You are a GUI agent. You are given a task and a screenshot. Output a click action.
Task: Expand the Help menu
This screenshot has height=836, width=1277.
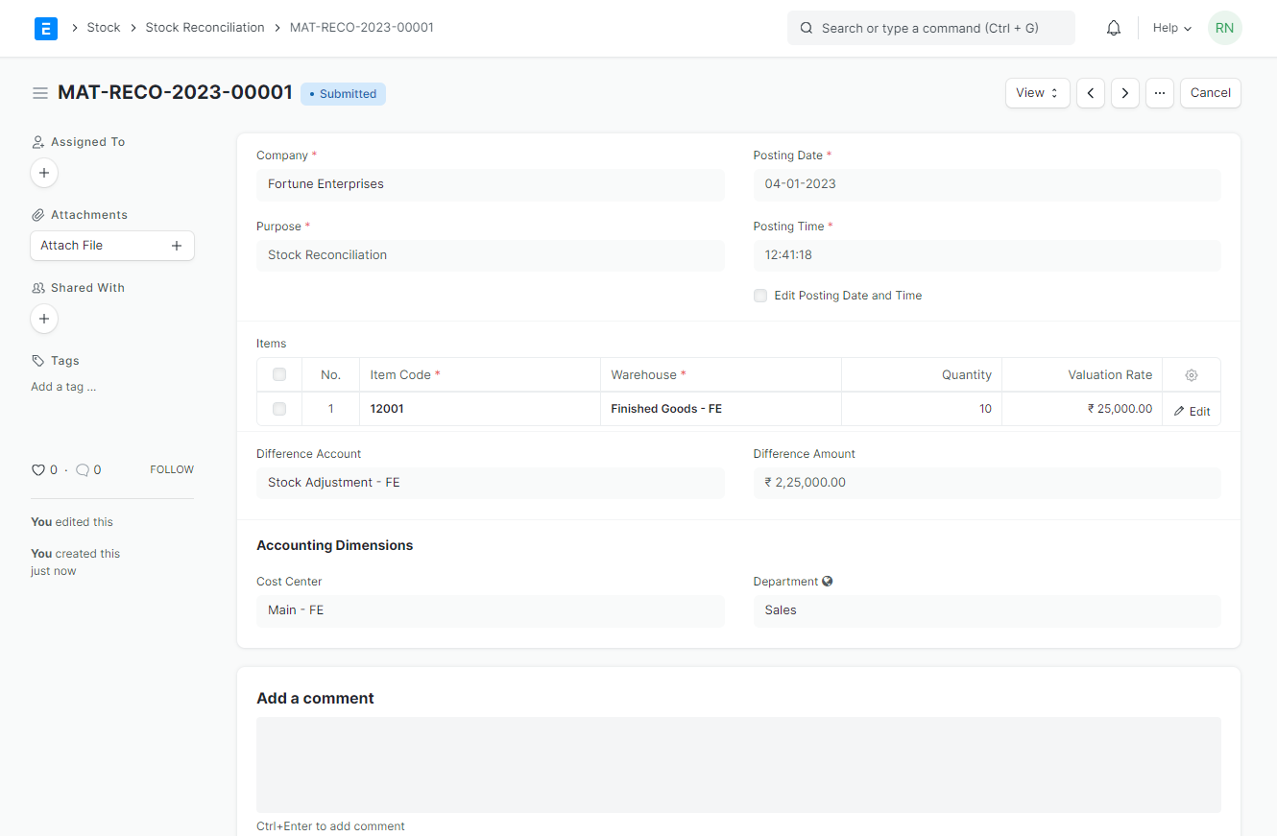click(x=1171, y=28)
